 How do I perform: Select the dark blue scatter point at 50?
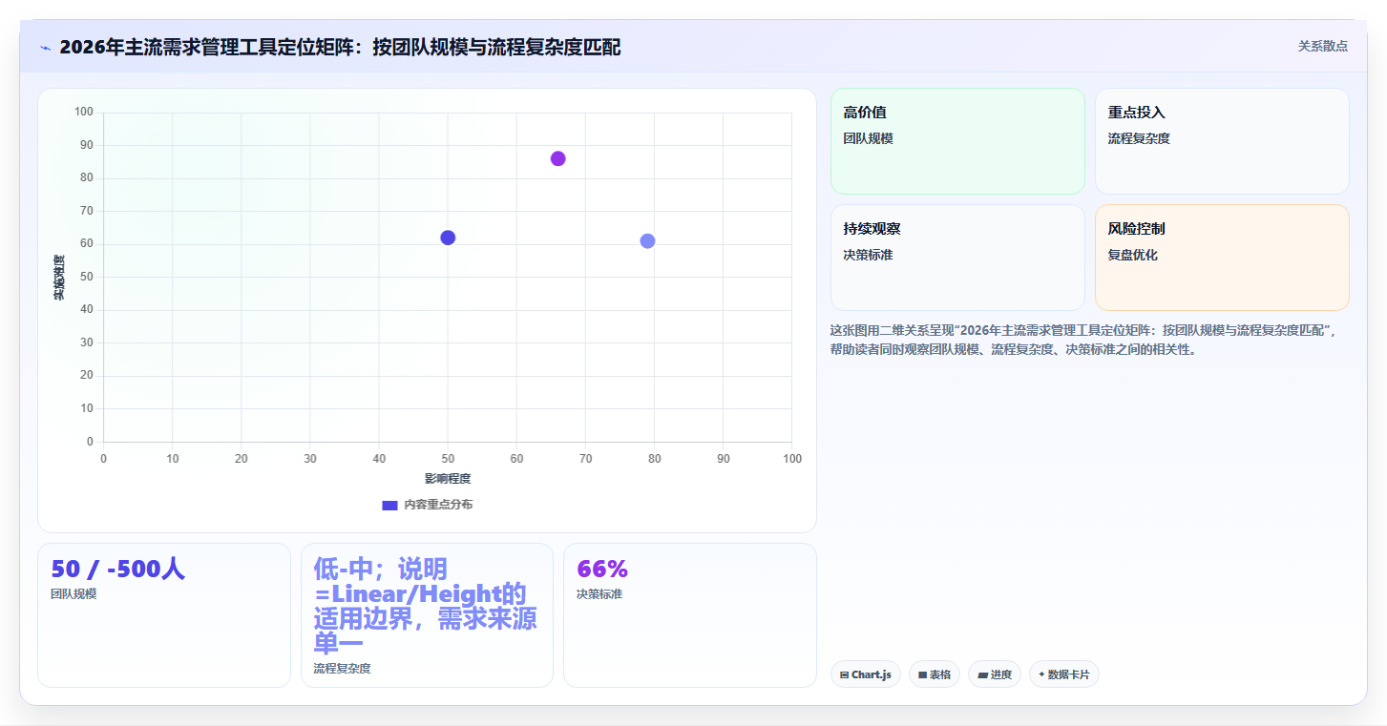(448, 238)
